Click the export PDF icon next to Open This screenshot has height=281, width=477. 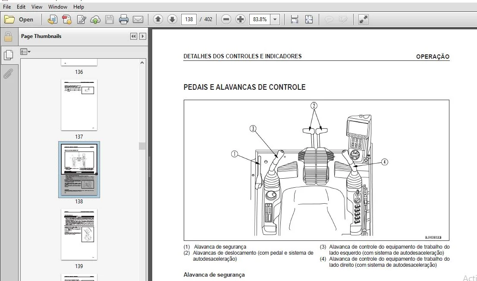point(52,19)
